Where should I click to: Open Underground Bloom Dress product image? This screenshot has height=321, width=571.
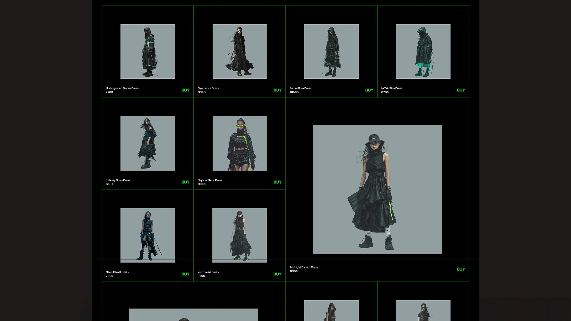tap(148, 51)
